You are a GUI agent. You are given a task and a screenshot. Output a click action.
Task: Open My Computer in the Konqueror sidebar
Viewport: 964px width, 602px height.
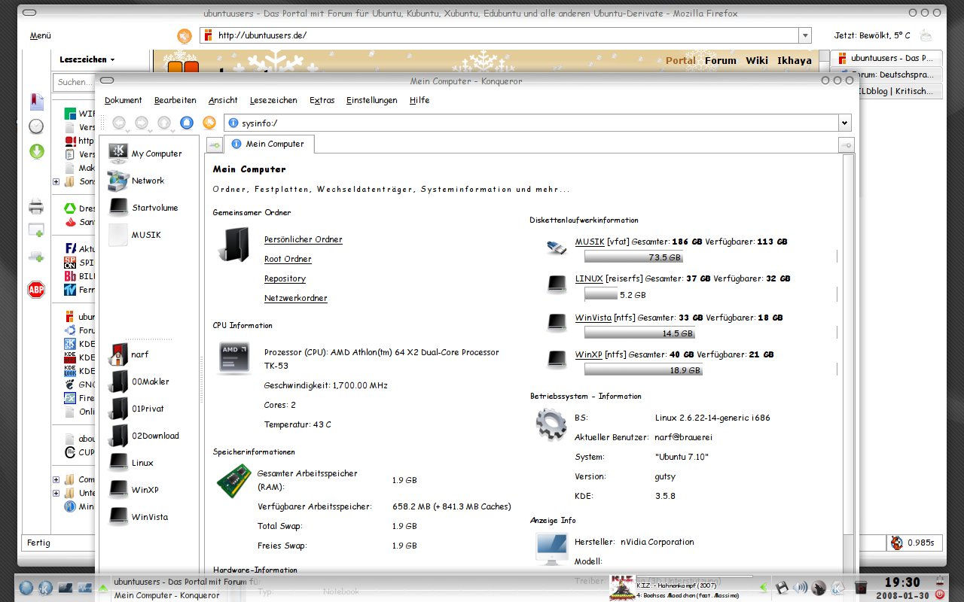click(x=146, y=154)
